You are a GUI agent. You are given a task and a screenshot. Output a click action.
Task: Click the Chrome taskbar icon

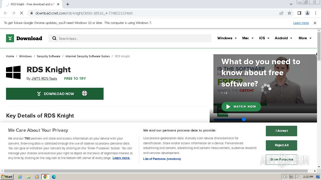(x=45, y=177)
